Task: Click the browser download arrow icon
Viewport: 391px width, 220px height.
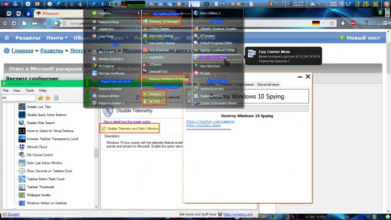Action: (x=343, y=23)
